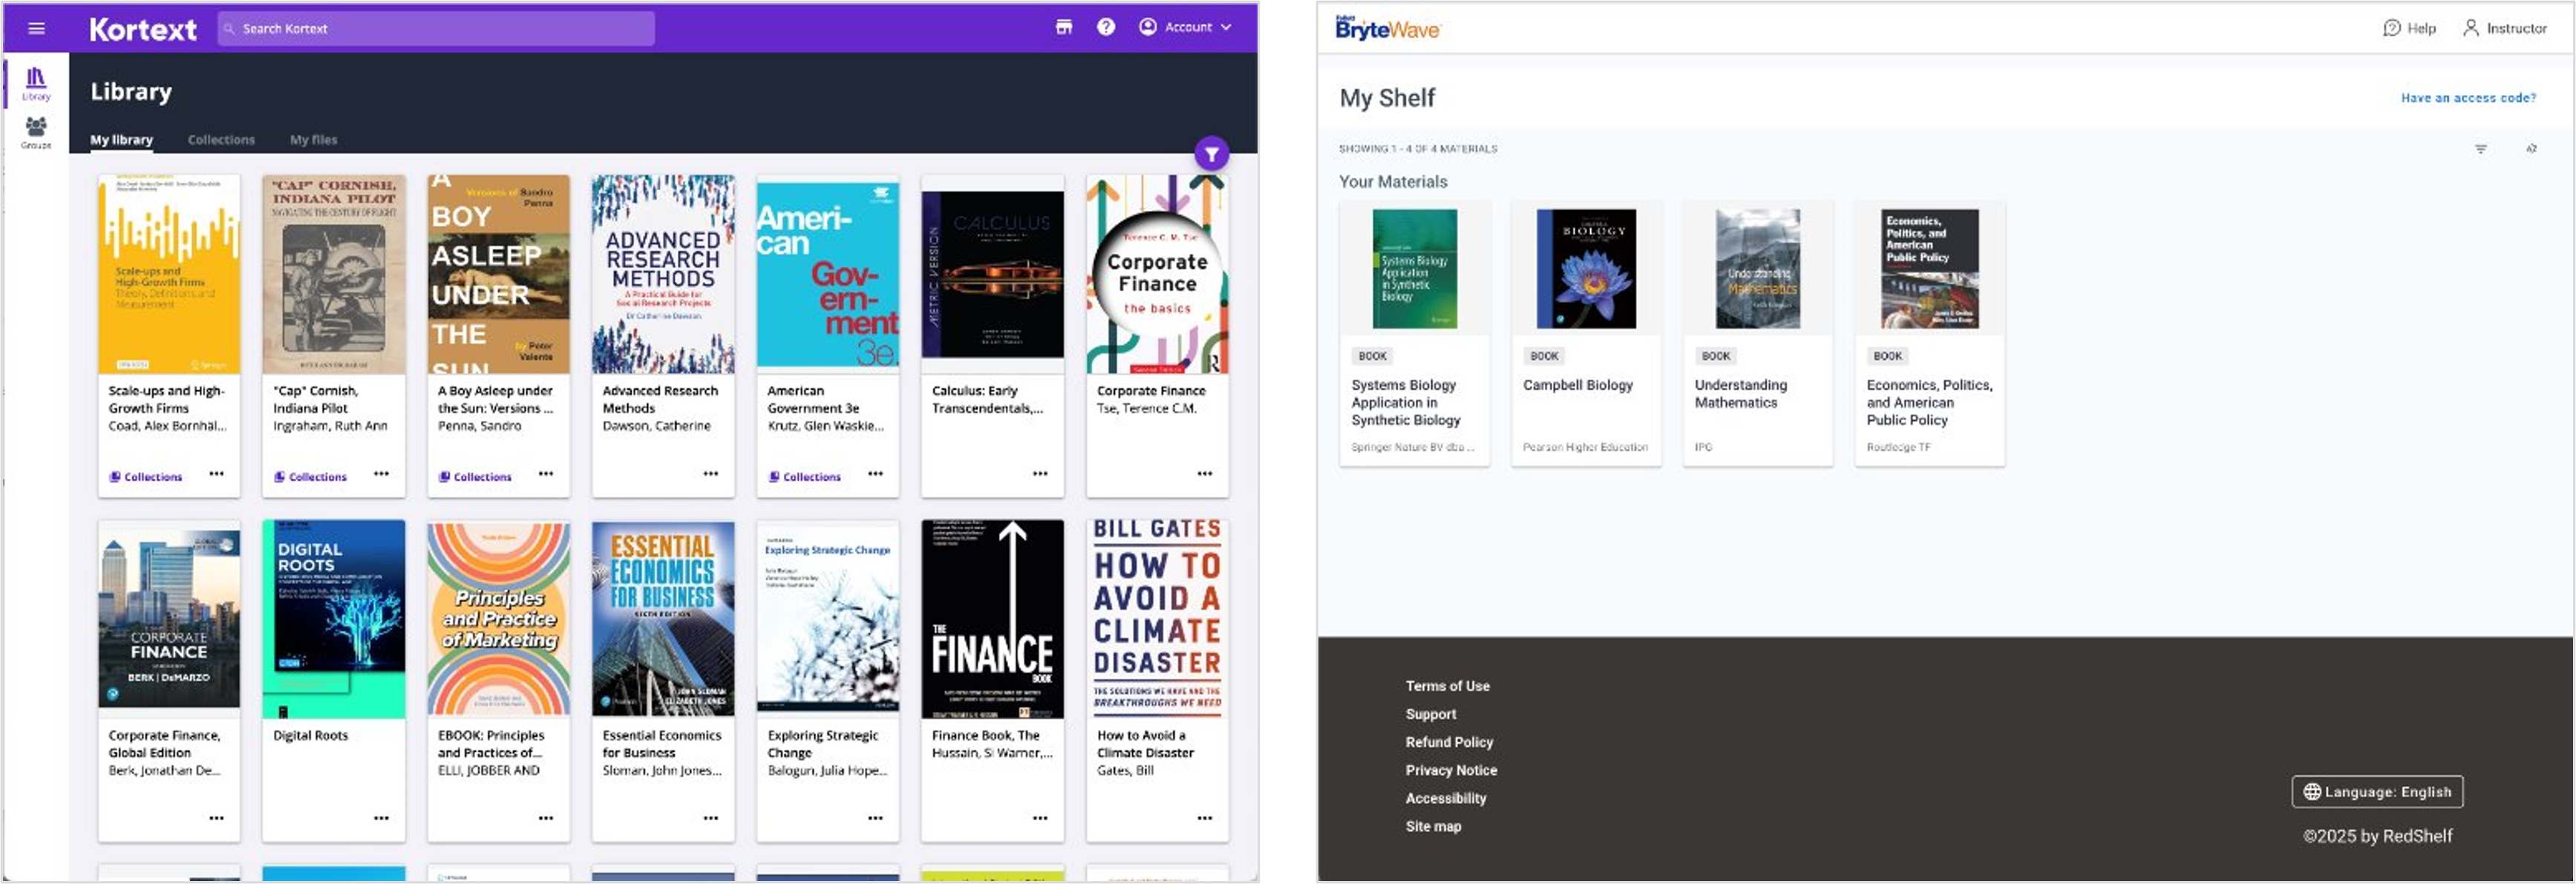Click the Refund Policy footer link

pyautogui.click(x=1449, y=742)
